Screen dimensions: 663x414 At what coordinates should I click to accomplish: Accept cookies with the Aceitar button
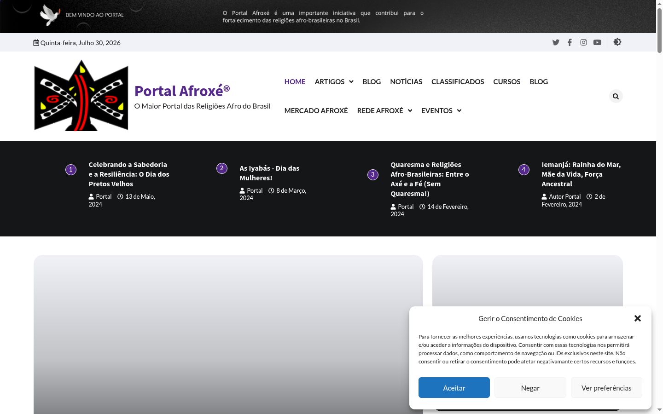(454, 388)
